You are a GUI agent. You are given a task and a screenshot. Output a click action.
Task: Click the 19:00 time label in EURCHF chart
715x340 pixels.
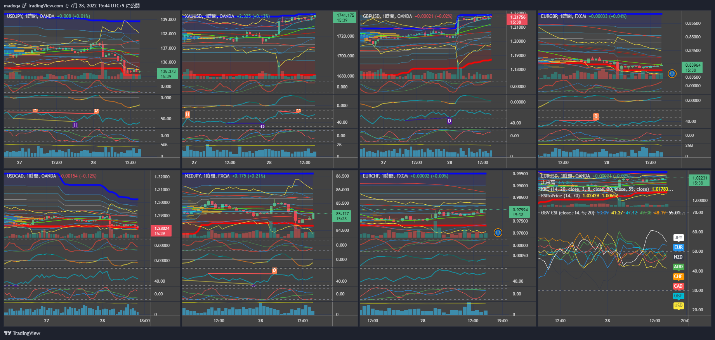[x=502, y=321]
